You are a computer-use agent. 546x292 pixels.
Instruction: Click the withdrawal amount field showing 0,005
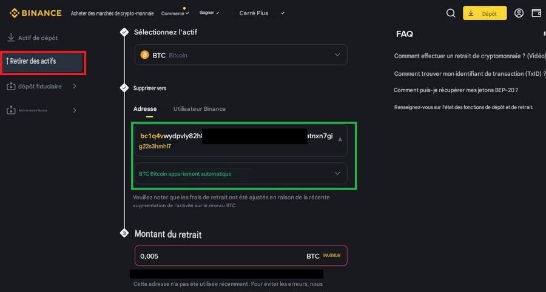pyautogui.click(x=241, y=256)
